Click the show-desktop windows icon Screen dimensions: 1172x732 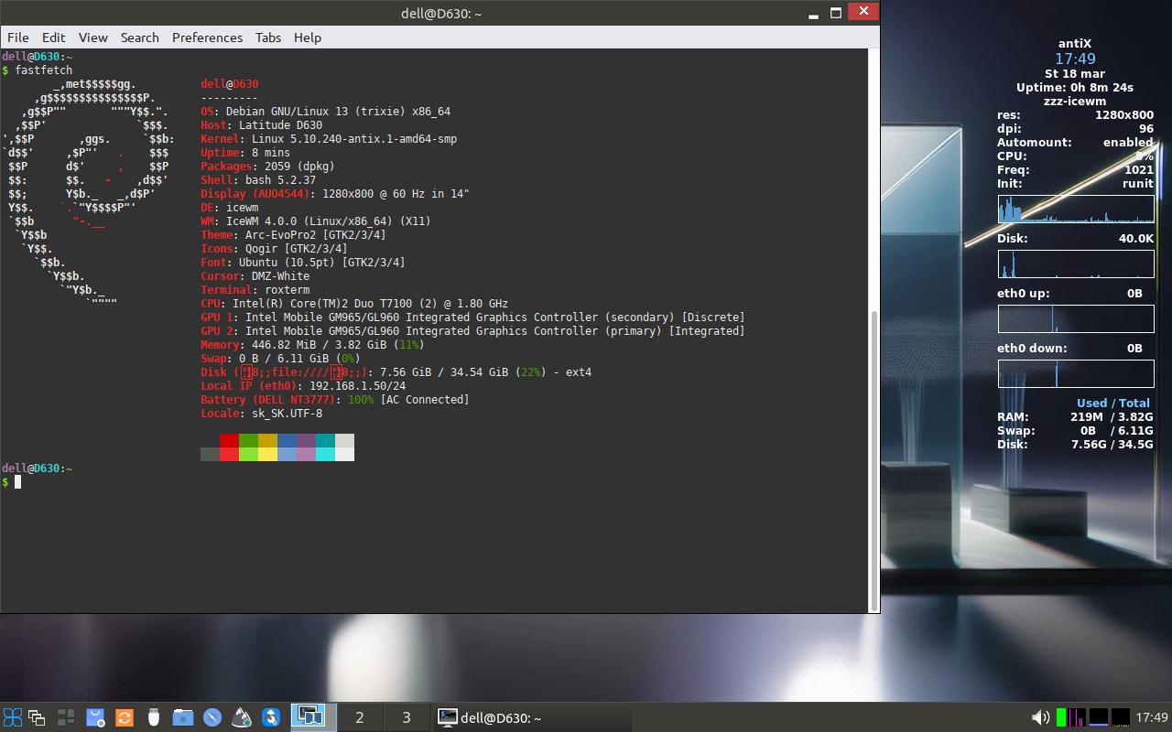pos(36,717)
